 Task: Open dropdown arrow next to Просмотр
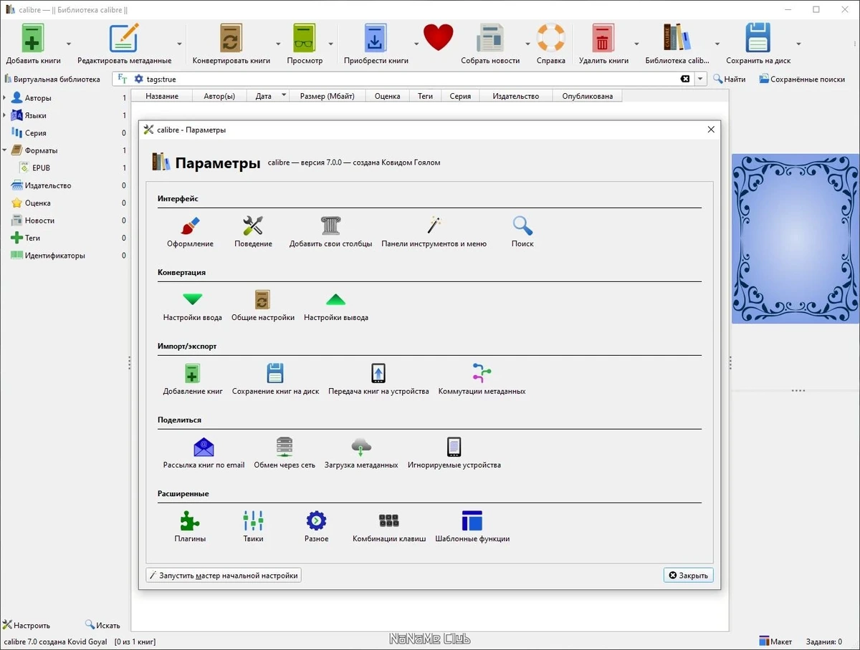[331, 44]
